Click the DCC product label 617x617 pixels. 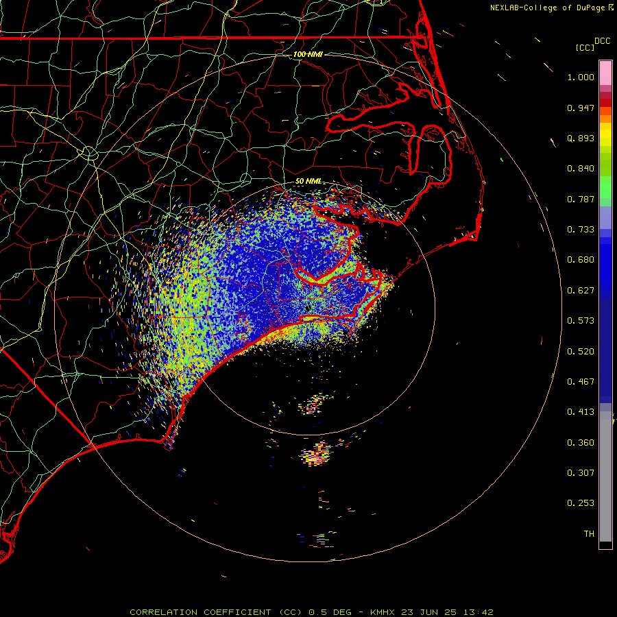[x=602, y=41]
